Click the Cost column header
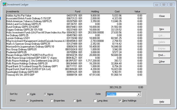This screenshot has width=177, height=110. click(x=117, y=11)
